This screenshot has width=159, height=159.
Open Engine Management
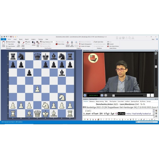click(x=85, y=44)
